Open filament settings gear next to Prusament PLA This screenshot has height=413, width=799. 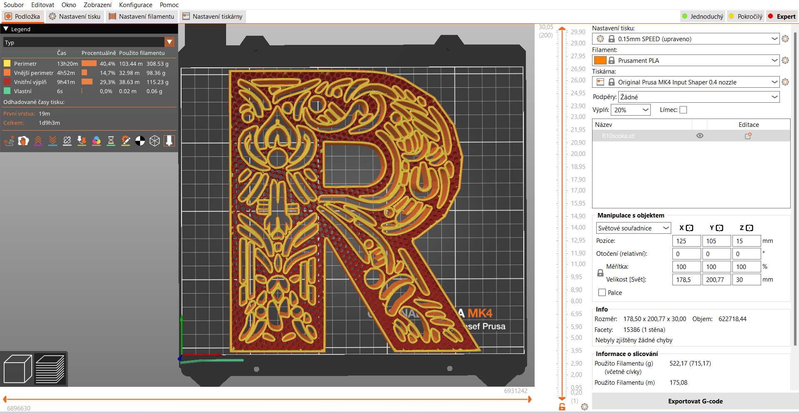point(785,60)
